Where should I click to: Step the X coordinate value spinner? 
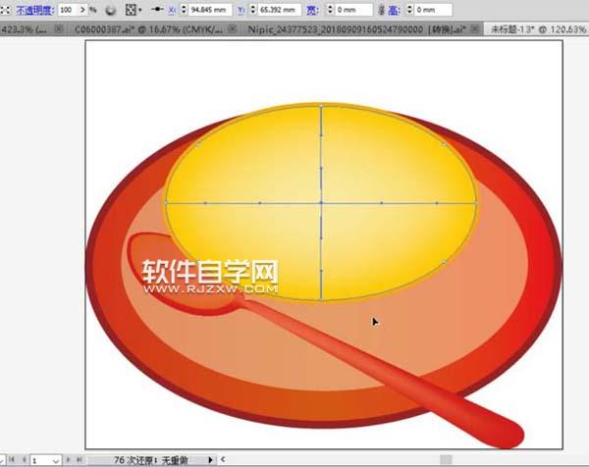click(x=184, y=10)
